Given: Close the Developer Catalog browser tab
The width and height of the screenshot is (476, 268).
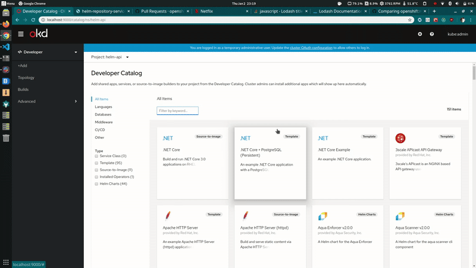Looking at the screenshot, I should (x=69, y=11).
